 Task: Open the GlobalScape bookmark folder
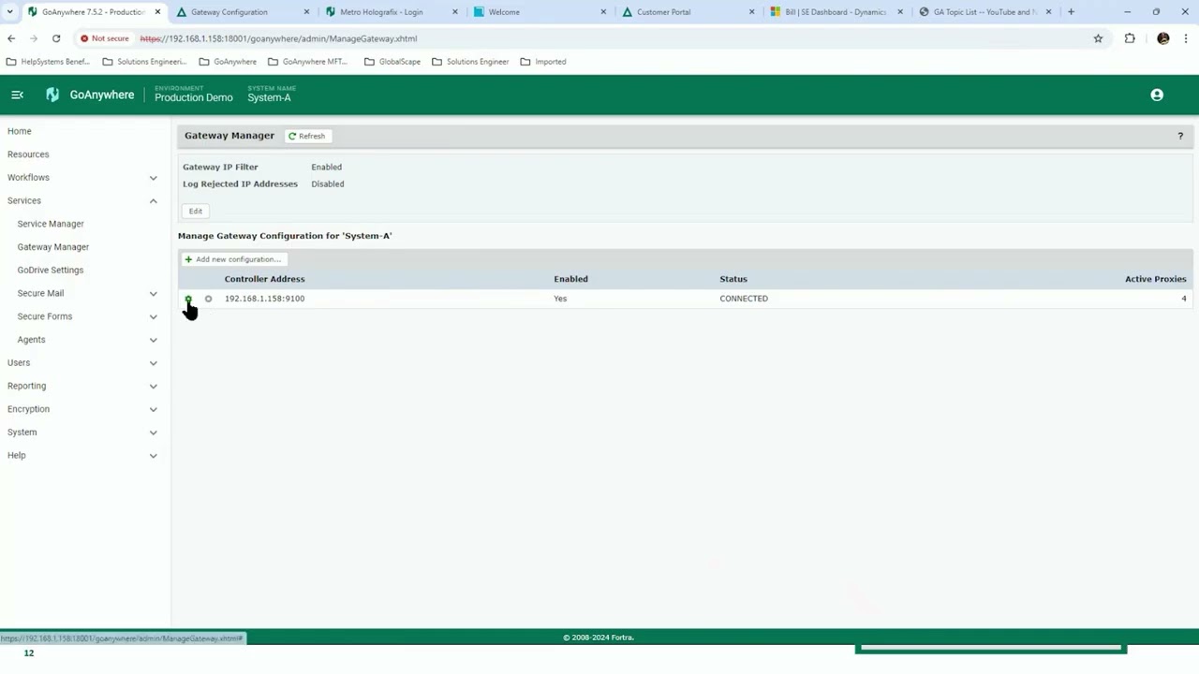pos(392,62)
